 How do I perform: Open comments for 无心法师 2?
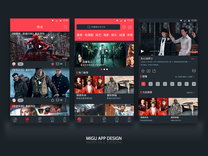click(193, 70)
